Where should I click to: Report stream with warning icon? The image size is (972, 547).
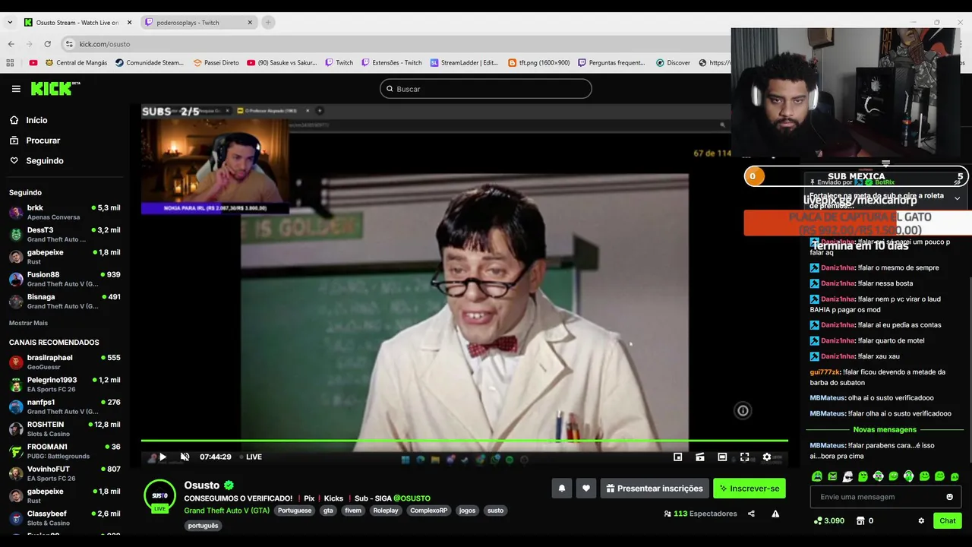(x=775, y=514)
